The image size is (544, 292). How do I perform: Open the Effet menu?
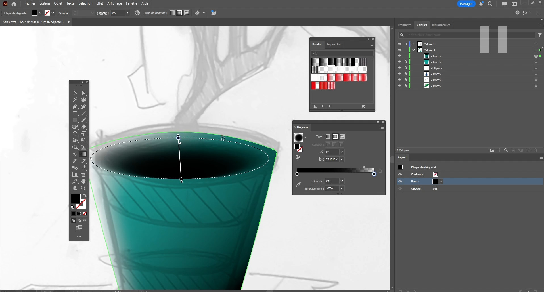(100, 3)
